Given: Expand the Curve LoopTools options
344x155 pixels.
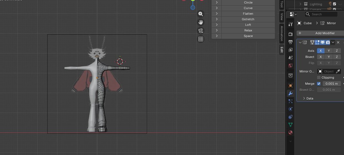Looking at the screenshot, I should click(217, 8).
